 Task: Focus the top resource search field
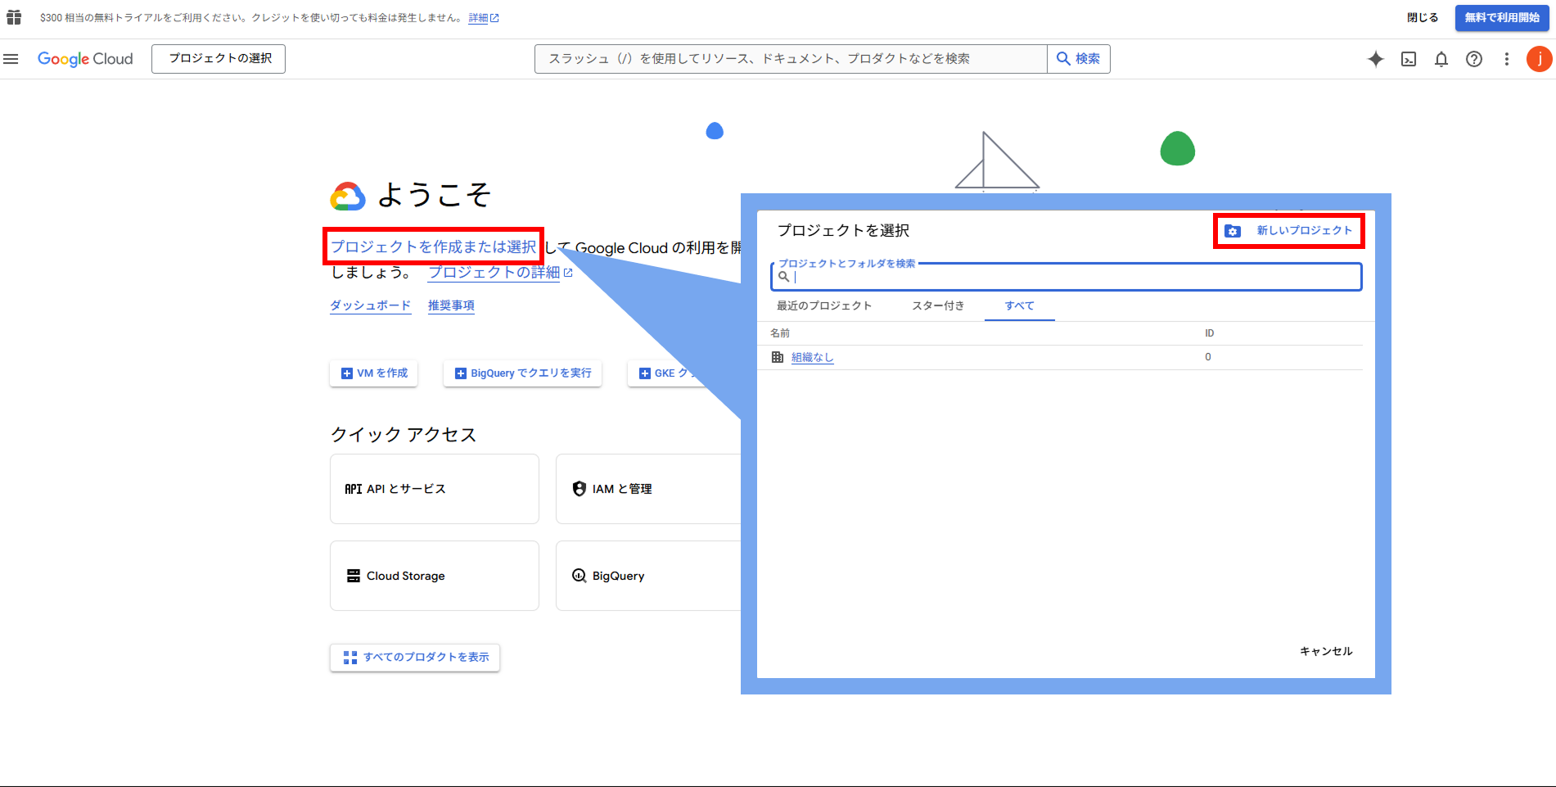pyautogui.click(x=791, y=59)
